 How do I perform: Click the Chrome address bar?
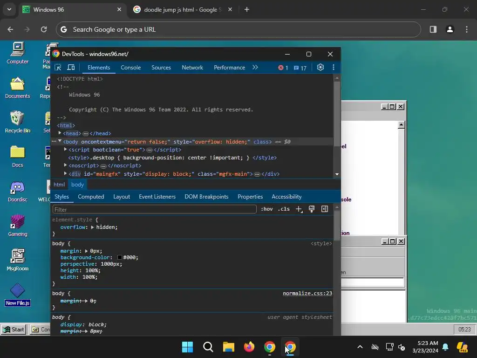tap(238, 29)
